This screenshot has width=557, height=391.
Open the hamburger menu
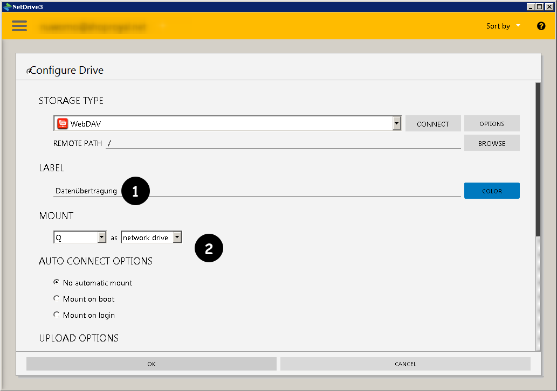(x=19, y=26)
